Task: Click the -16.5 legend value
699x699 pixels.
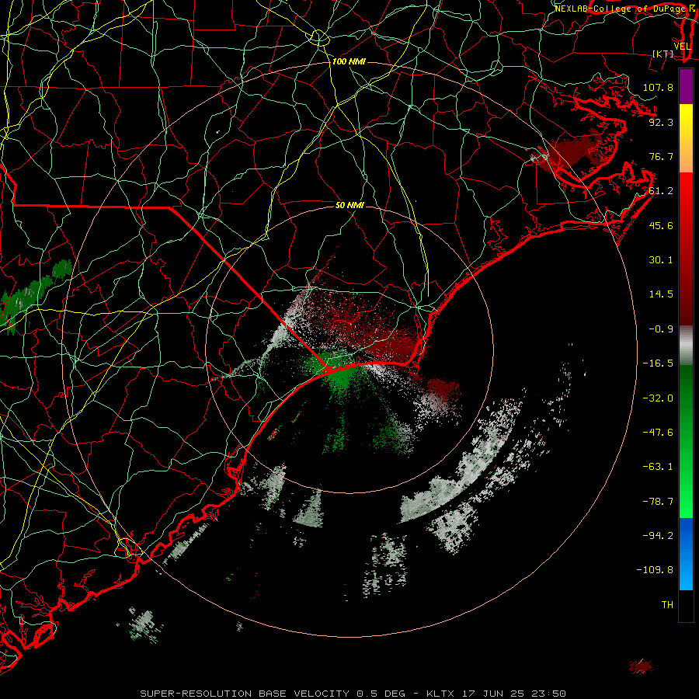Action: coord(658,363)
